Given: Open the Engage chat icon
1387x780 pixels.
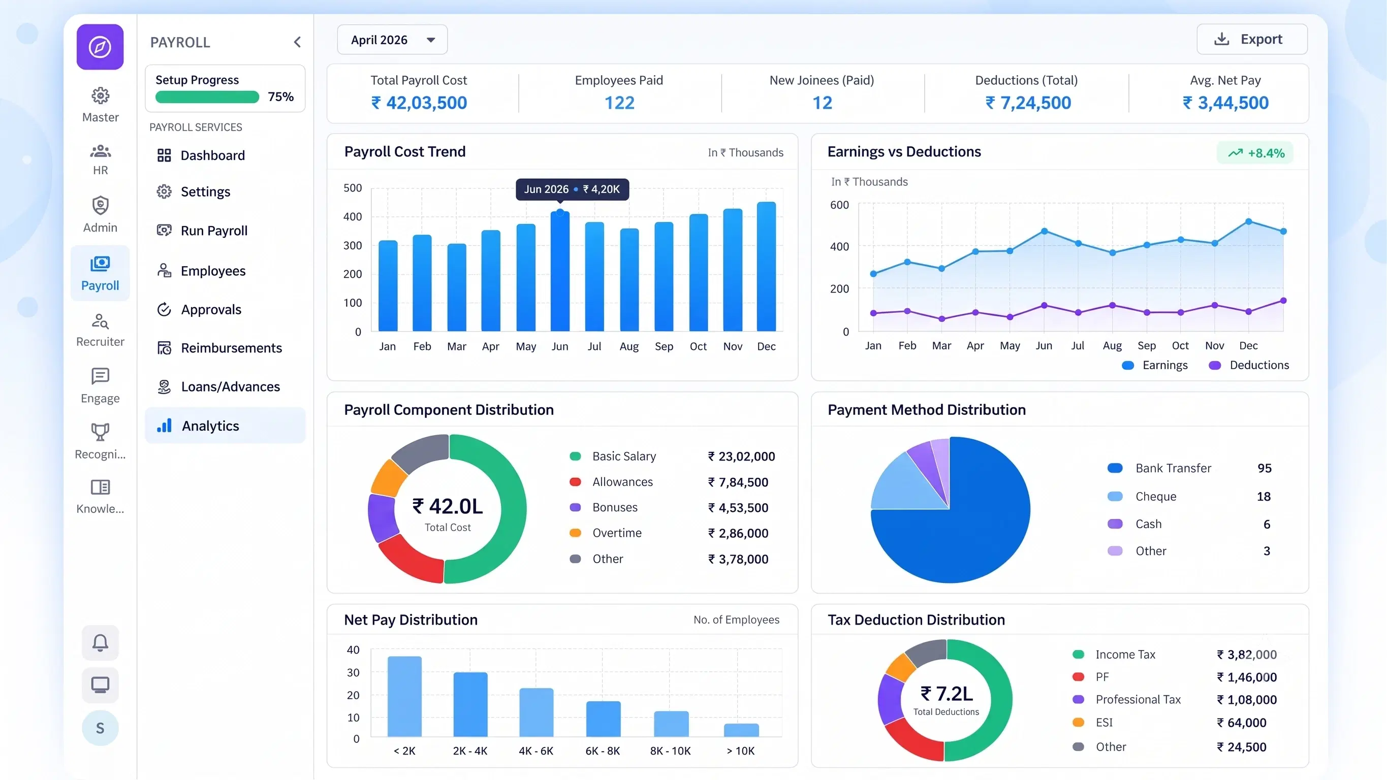Looking at the screenshot, I should pyautogui.click(x=100, y=376).
